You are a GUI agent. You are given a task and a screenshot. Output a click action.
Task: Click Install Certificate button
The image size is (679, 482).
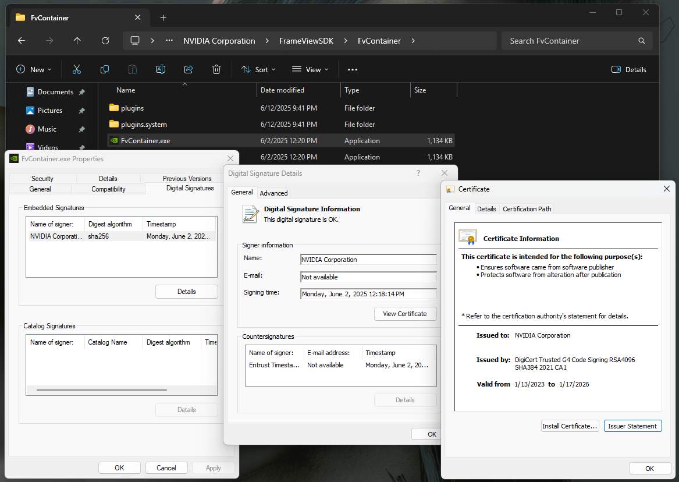click(x=570, y=426)
